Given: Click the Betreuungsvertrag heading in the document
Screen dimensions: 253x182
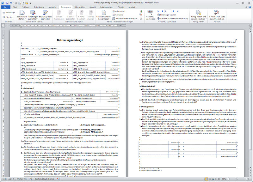Looking at the screenshot, I should point(70,40).
